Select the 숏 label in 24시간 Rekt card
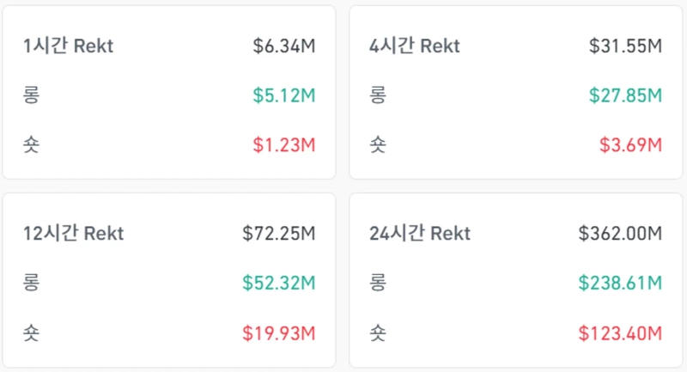 [377, 332]
